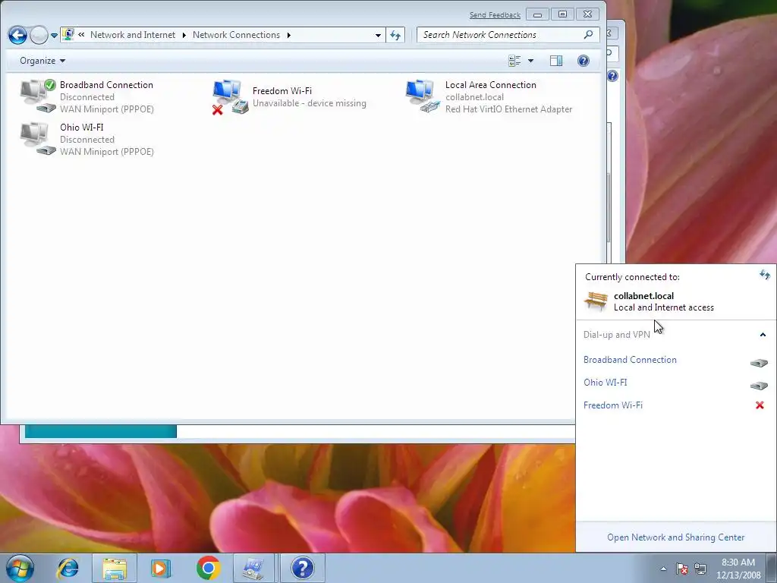Select the Local Area Connection adapter icon
Viewport: 777px width, 583px height.
coord(423,96)
